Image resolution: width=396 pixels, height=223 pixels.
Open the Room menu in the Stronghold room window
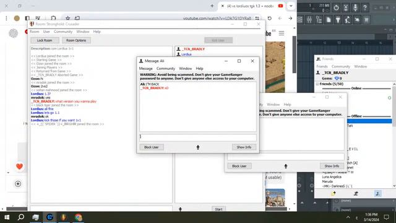point(35,32)
